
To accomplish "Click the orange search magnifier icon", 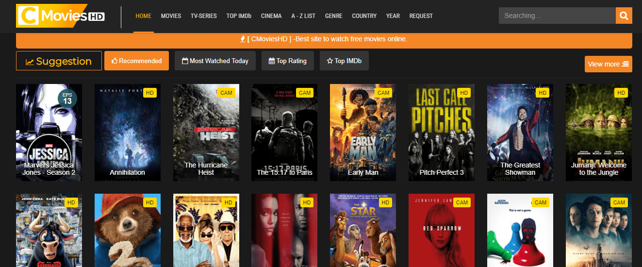I will 624,16.
